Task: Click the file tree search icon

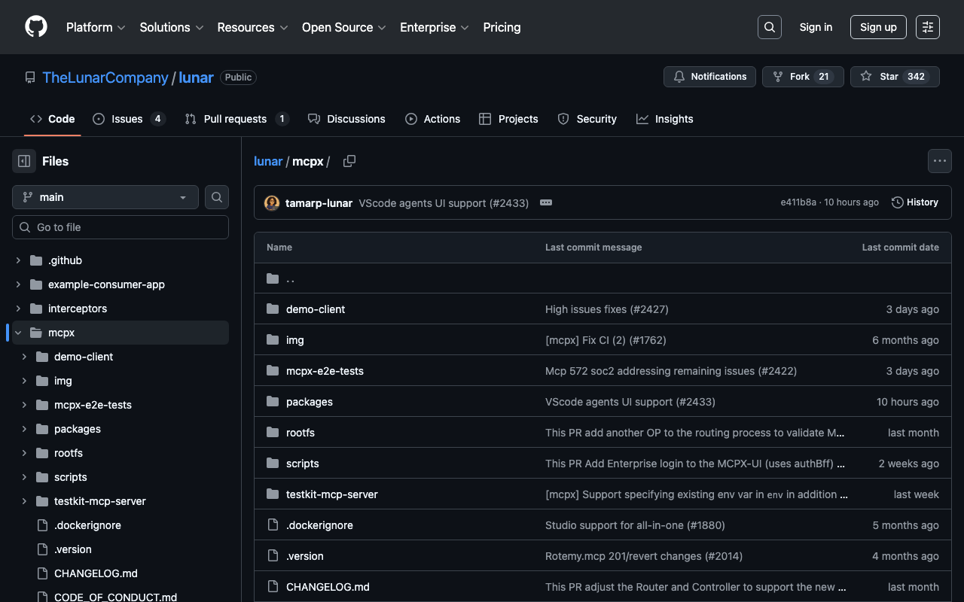Action: pyautogui.click(x=217, y=197)
